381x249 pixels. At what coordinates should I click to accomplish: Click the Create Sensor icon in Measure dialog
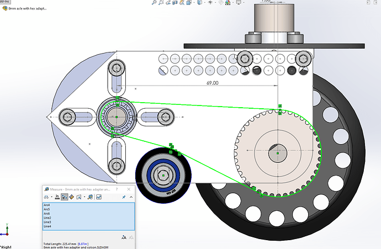tap(90, 197)
